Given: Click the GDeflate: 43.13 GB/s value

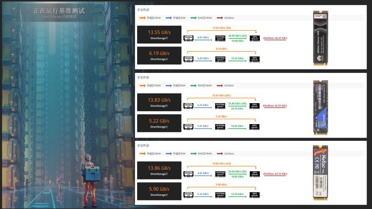Looking at the screenshot, I should coord(275,174).
